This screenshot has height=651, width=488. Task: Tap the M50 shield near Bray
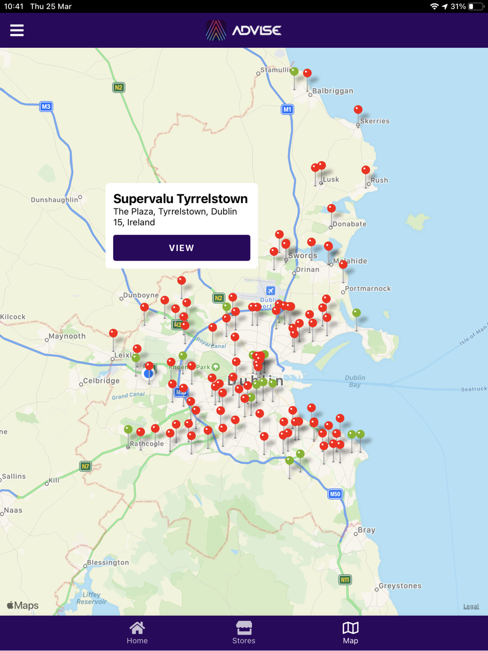pos(335,494)
